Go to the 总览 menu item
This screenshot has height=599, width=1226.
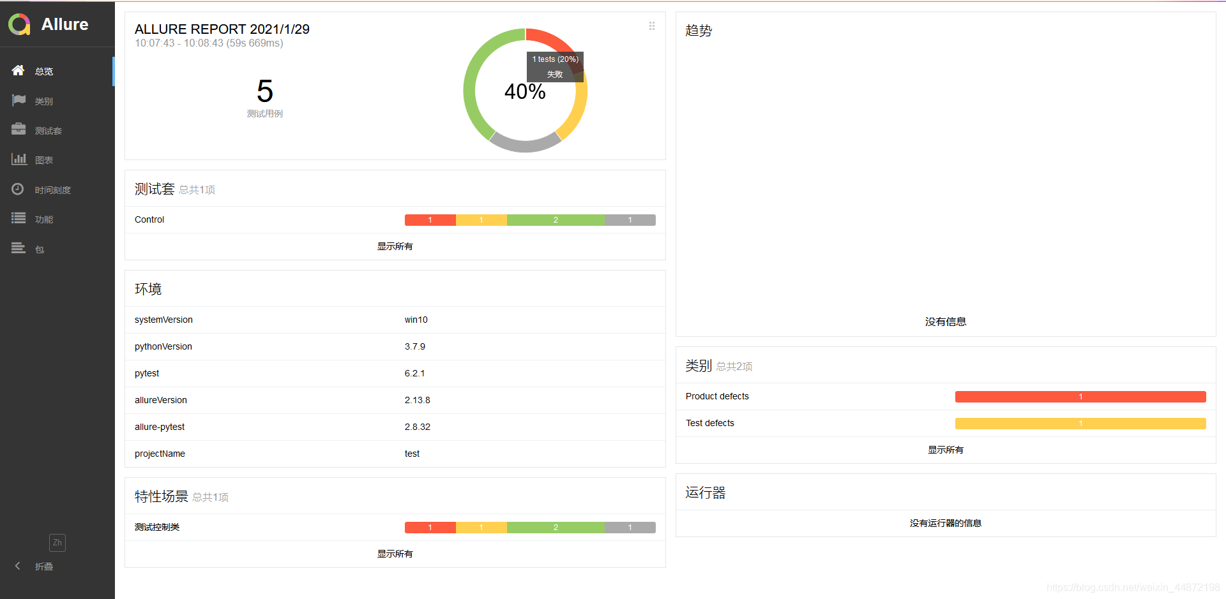pos(57,71)
